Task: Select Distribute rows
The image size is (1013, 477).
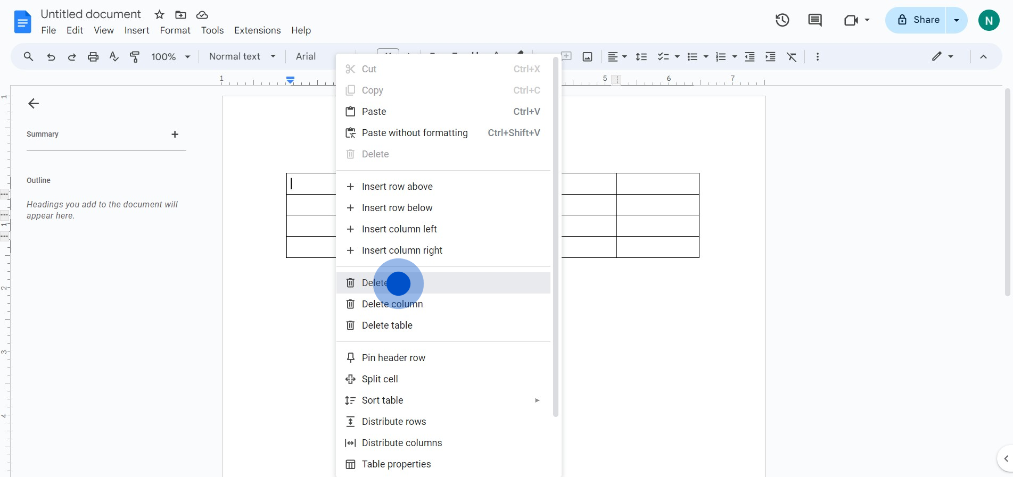Action: [x=443, y=422]
